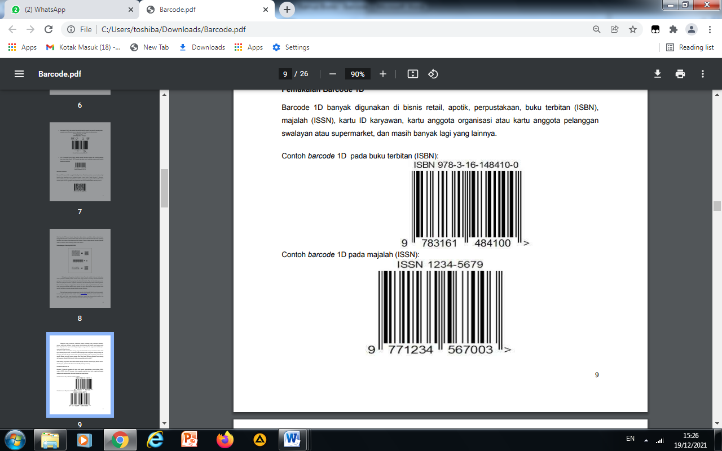Click the black extension icon beside Extensions
This screenshot has height=451, width=722.
click(x=655, y=29)
